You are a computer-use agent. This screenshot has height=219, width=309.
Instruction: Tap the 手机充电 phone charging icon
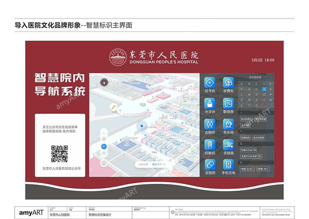228,164
